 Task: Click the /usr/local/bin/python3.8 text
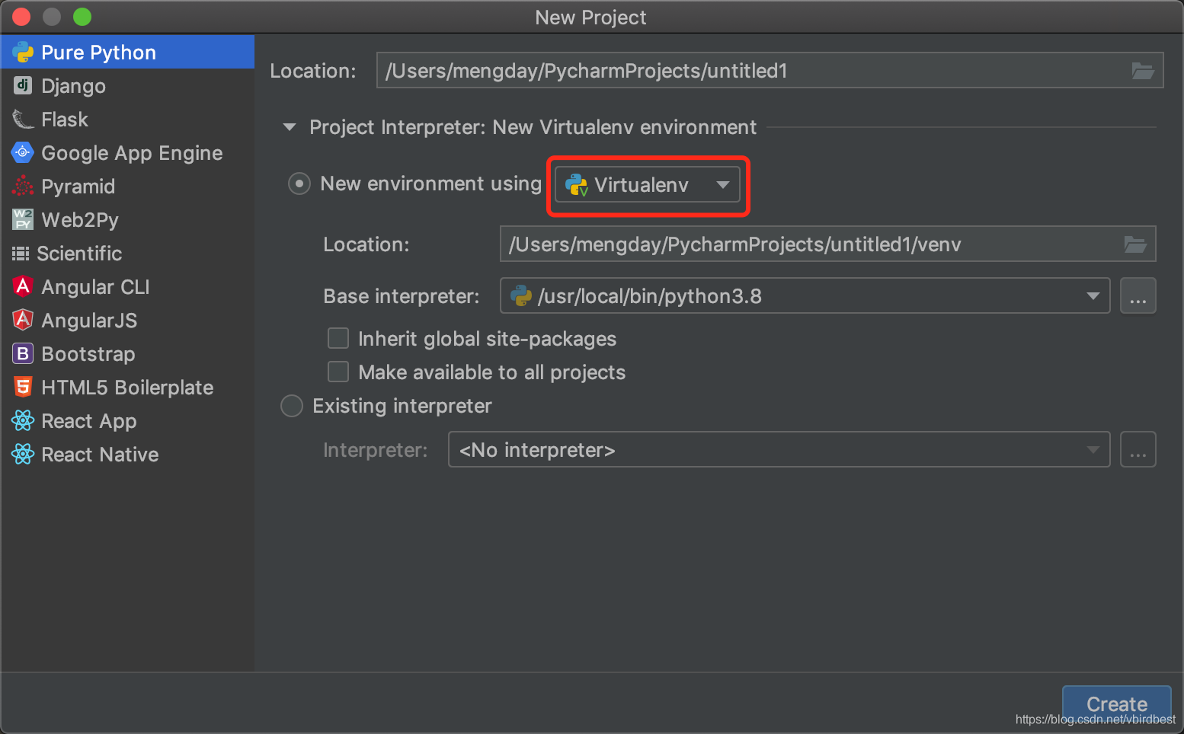tap(650, 296)
